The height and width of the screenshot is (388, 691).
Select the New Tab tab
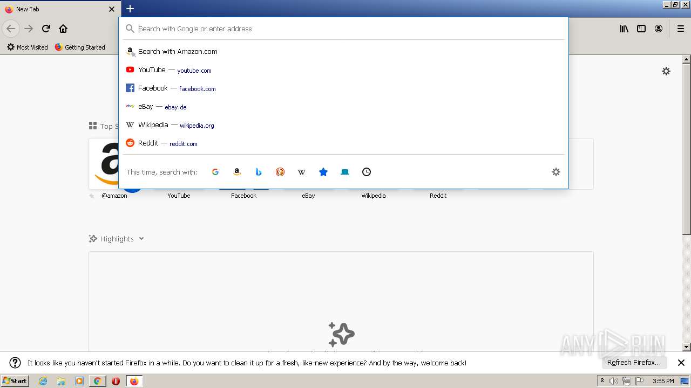coord(59,9)
